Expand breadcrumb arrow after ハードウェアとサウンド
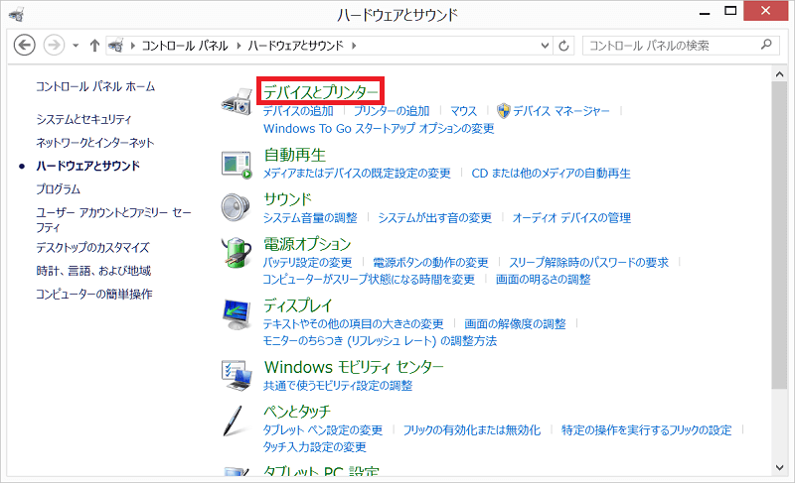795x483 pixels. 354,46
